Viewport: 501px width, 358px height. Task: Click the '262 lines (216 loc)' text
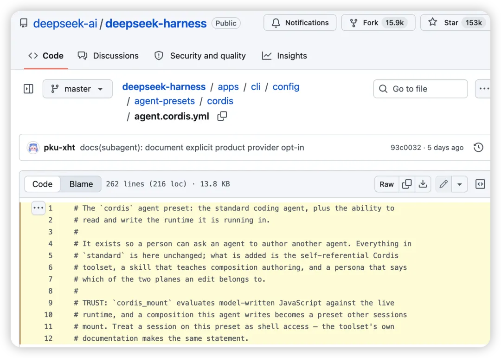click(x=146, y=184)
